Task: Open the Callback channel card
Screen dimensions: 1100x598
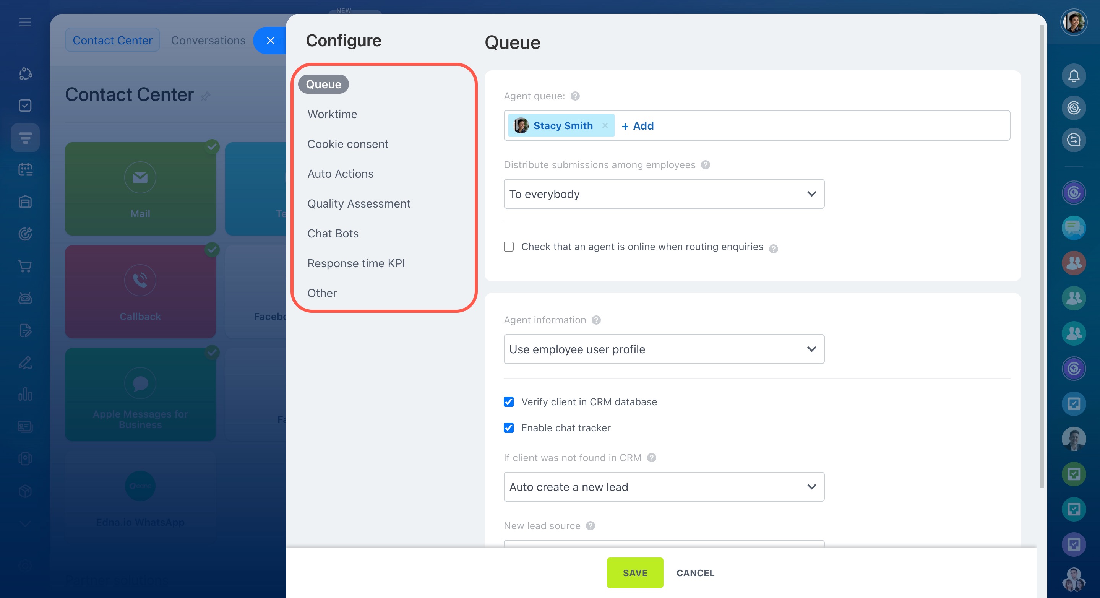Action: [x=140, y=292]
